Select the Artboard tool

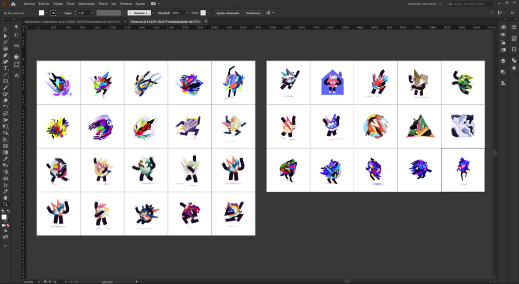5,185
